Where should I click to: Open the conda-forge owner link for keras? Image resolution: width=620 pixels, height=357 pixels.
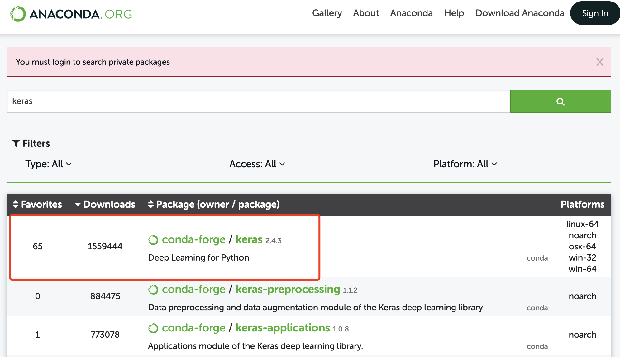pyautogui.click(x=193, y=240)
